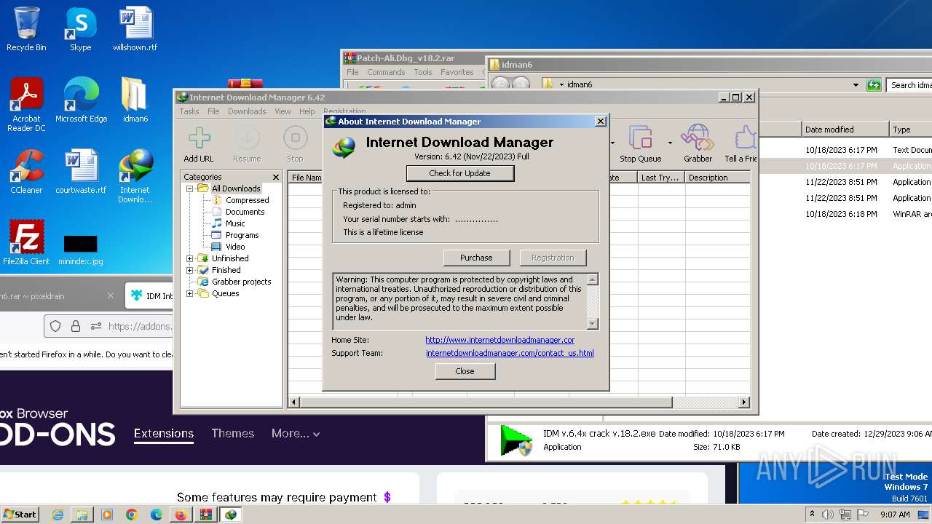Open FileZilla Client shortcut
The width and height of the screenshot is (932, 524).
pos(26,243)
